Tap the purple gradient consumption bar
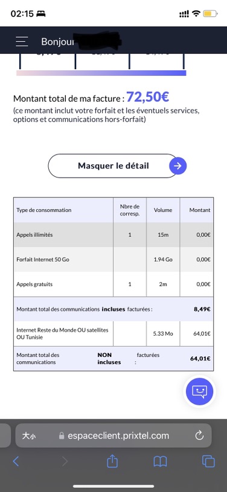The image size is (227, 492). (101, 73)
